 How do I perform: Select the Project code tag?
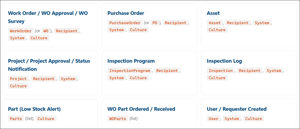pyautogui.click(x=18, y=79)
